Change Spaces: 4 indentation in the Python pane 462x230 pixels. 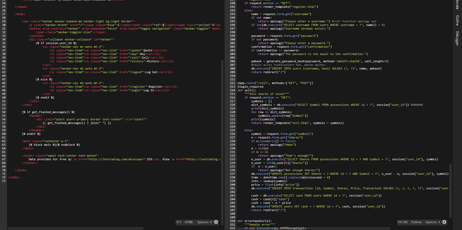[x=432, y=222]
